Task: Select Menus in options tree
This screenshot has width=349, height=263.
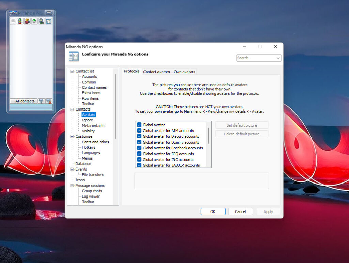Action: point(87,158)
